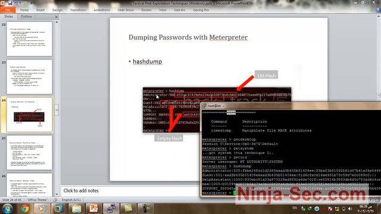This screenshot has width=381, height=214.
Task: Select the Empty Hash label box
Action: pyautogui.click(x=169, y=139)
